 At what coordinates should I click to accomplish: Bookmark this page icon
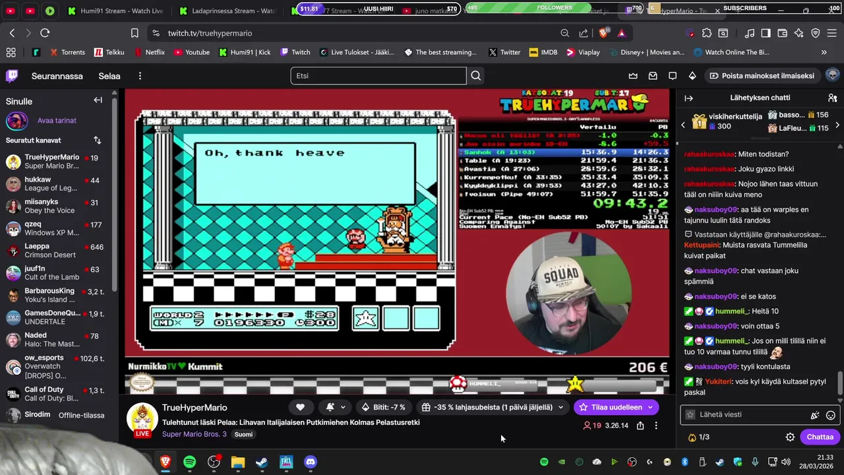[x=135, y=33]
